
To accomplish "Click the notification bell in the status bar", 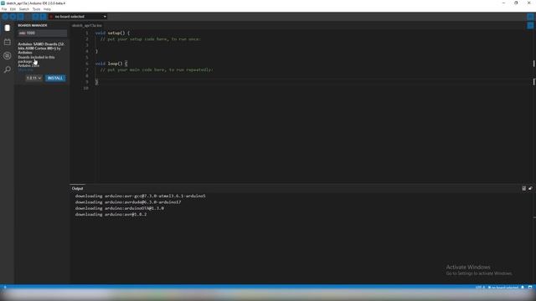I will 523,288.
